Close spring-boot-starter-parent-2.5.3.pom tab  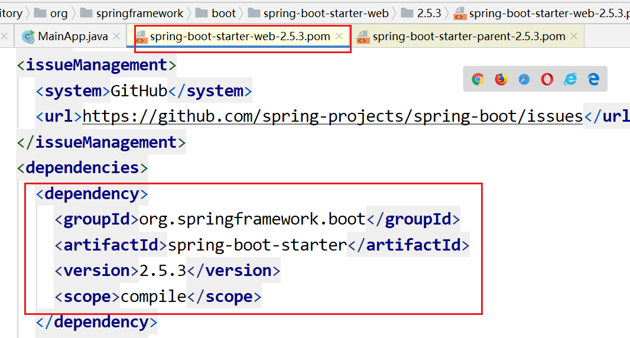pos(574,36)
